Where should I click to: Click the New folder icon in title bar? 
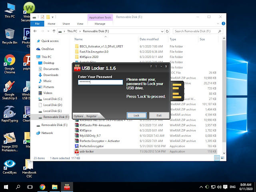point(48,17)
